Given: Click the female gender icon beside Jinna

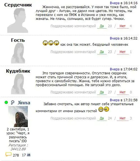Looking at the screenshot, I should [13, 102].
